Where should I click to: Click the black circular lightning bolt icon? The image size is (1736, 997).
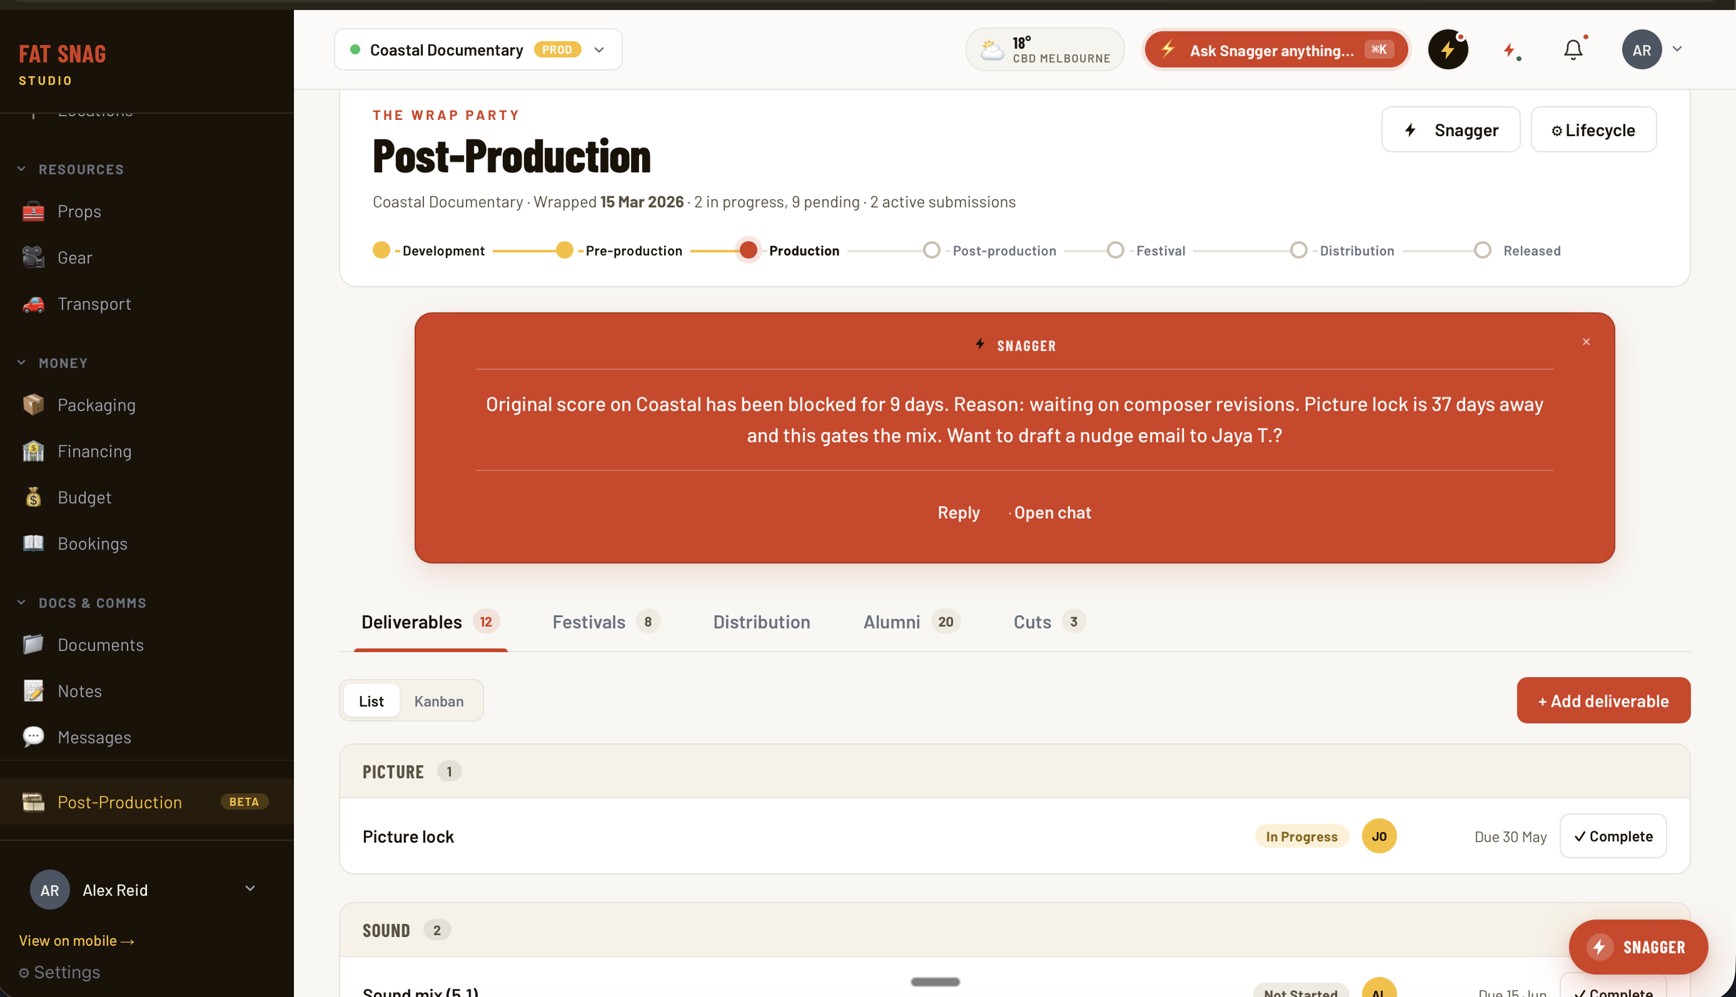click(1447, 49)
